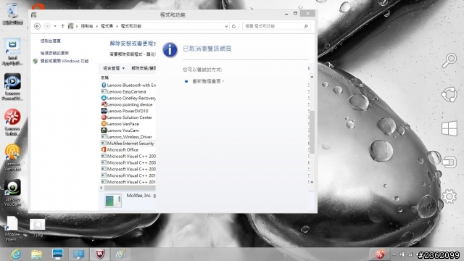Click Programs breadcrumb segment

(x=107, y=26)
